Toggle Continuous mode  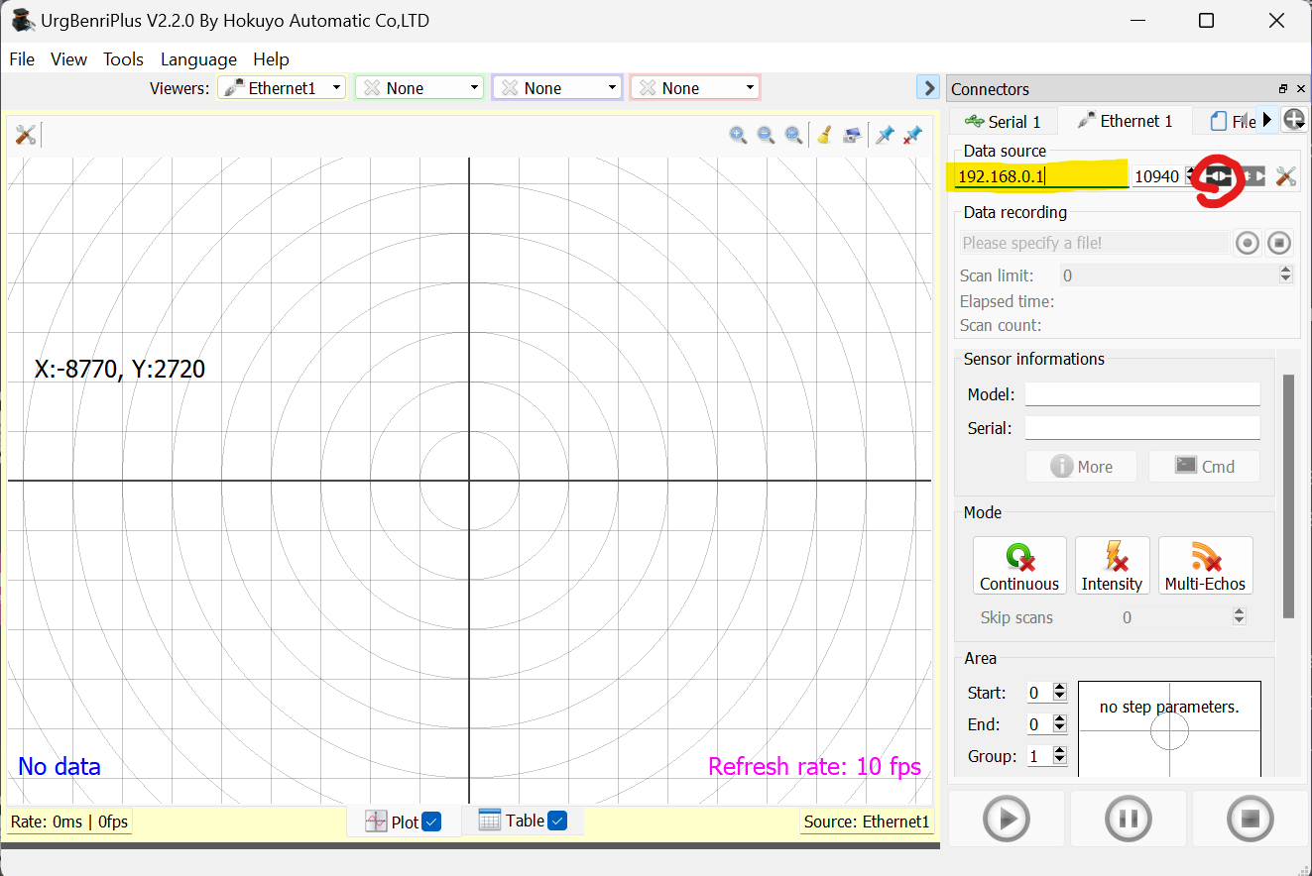pyautogui.click(x=1019, y=566)
